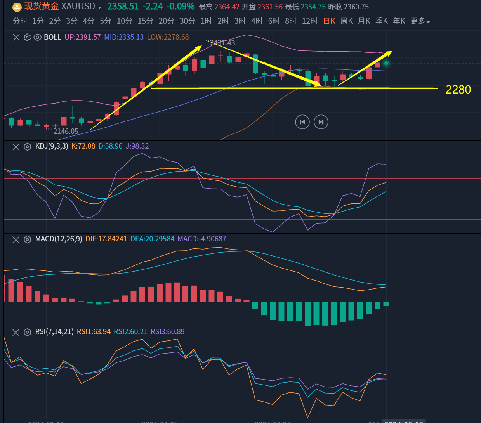Click the BOLL indicator label
Viewport: 481px width, 423px height.
coord(53,37)
